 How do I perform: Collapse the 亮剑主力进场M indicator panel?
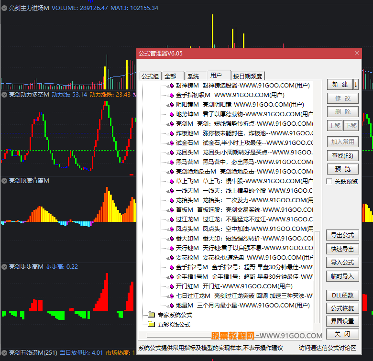4,8
